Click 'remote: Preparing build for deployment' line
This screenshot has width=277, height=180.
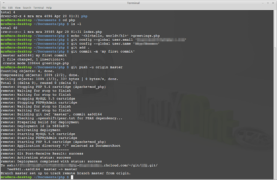pyautogui.click(x=40, y=122)
